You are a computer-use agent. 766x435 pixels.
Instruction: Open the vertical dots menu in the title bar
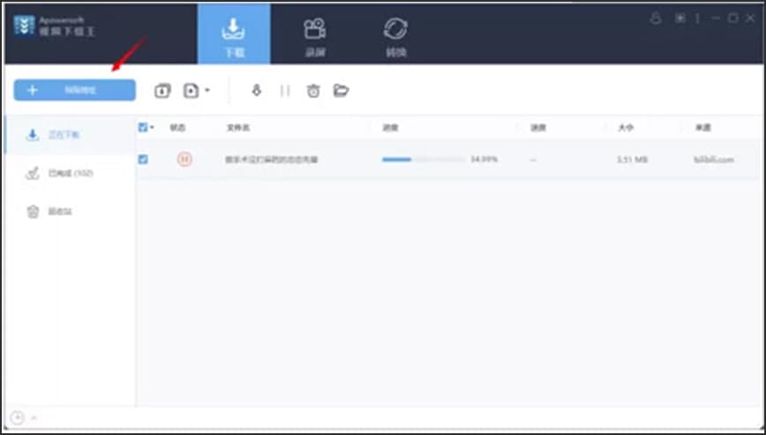pyautogui.click(x=697, y=19)
